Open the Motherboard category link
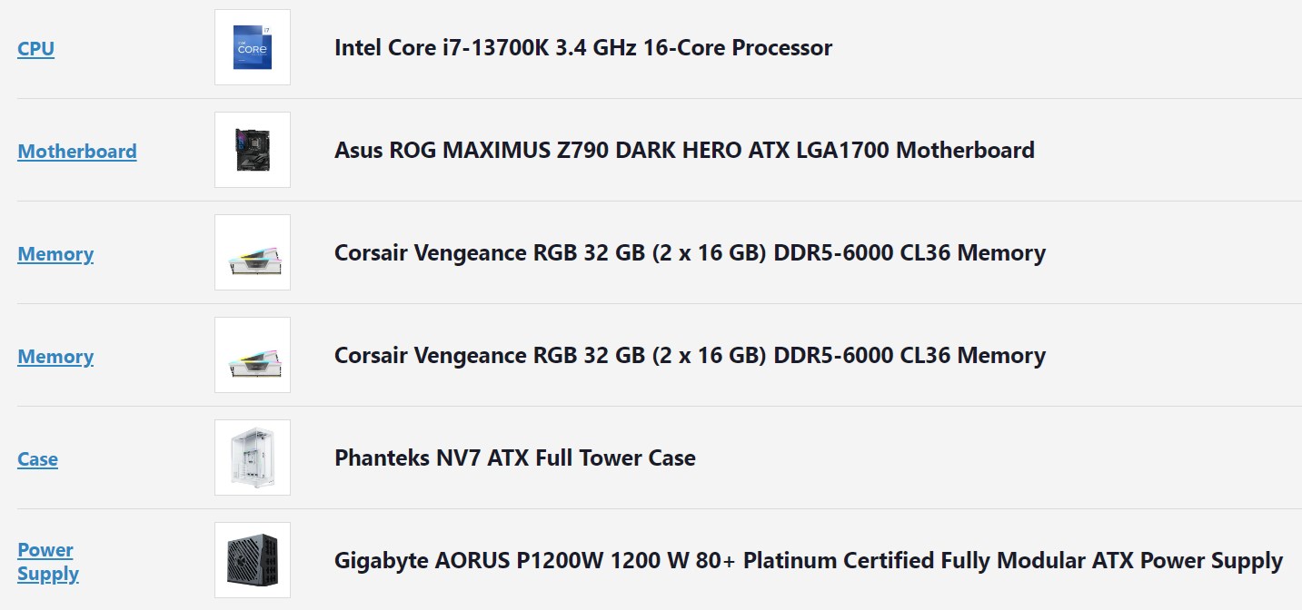The width and height of the screenshot is (1302, 610). (77, 151)
